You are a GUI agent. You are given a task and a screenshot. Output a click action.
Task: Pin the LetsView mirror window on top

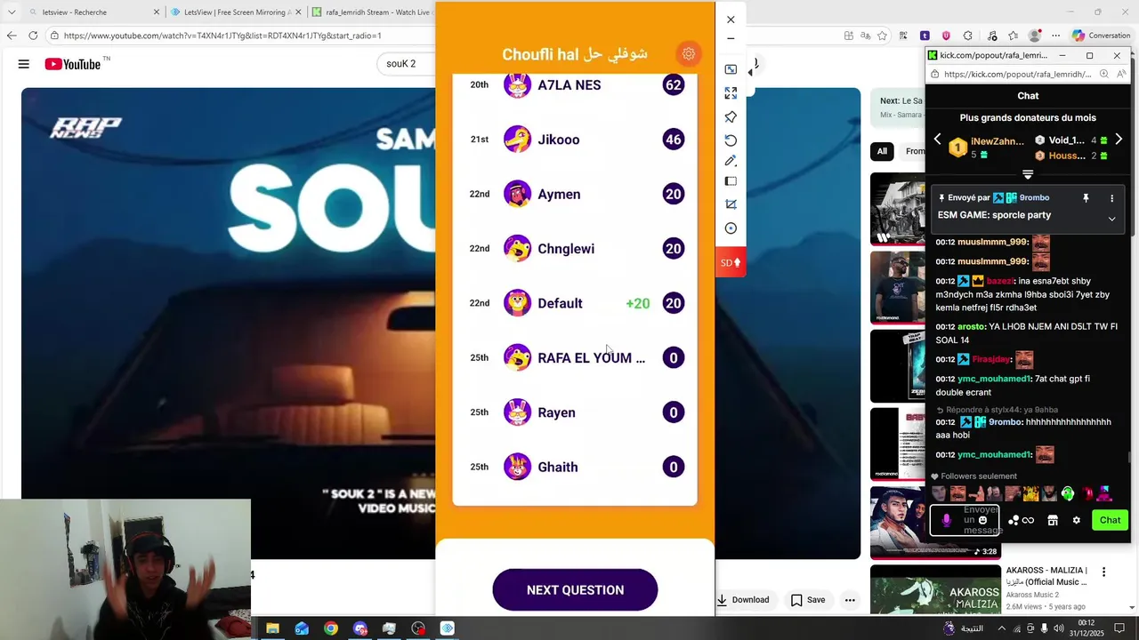[731, 116]
